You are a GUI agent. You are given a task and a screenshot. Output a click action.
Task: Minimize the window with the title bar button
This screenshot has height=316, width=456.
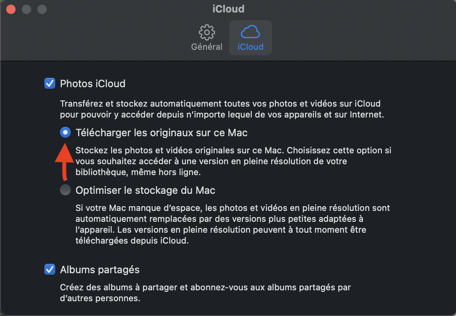point(26,9)
